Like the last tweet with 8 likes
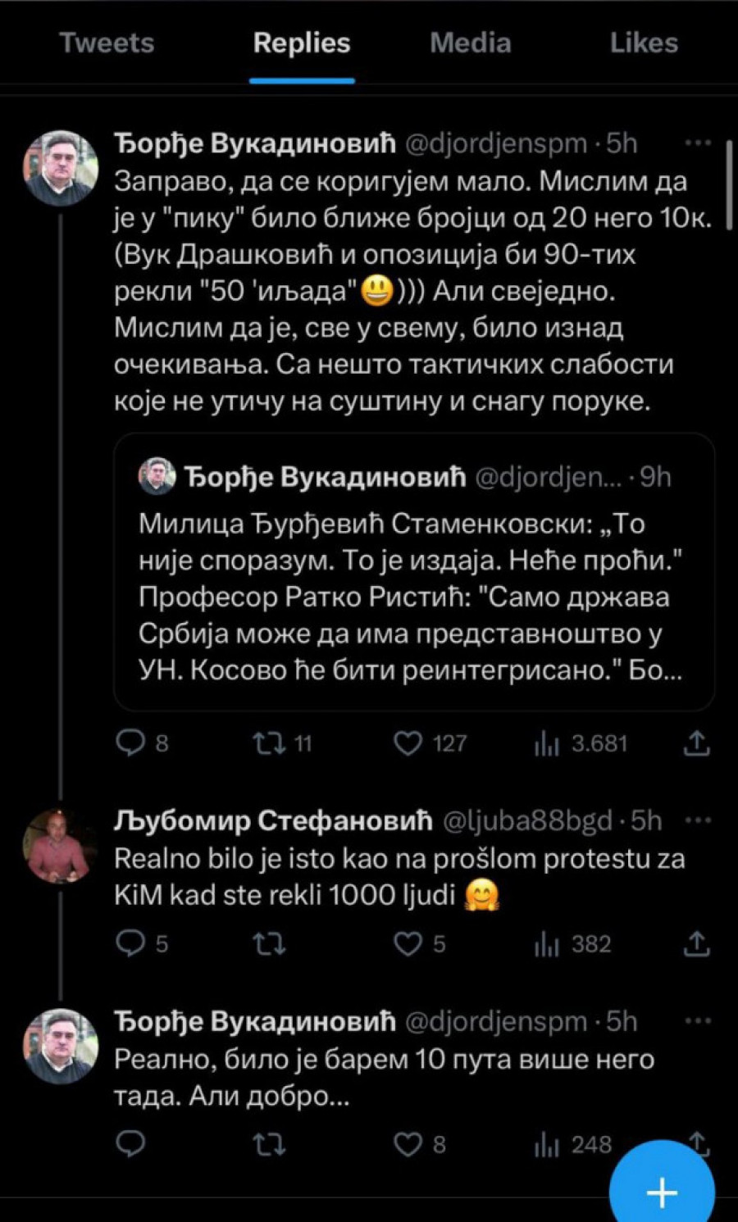Viewport: 738px width, 1222px height. click(x=408, y=1143)
